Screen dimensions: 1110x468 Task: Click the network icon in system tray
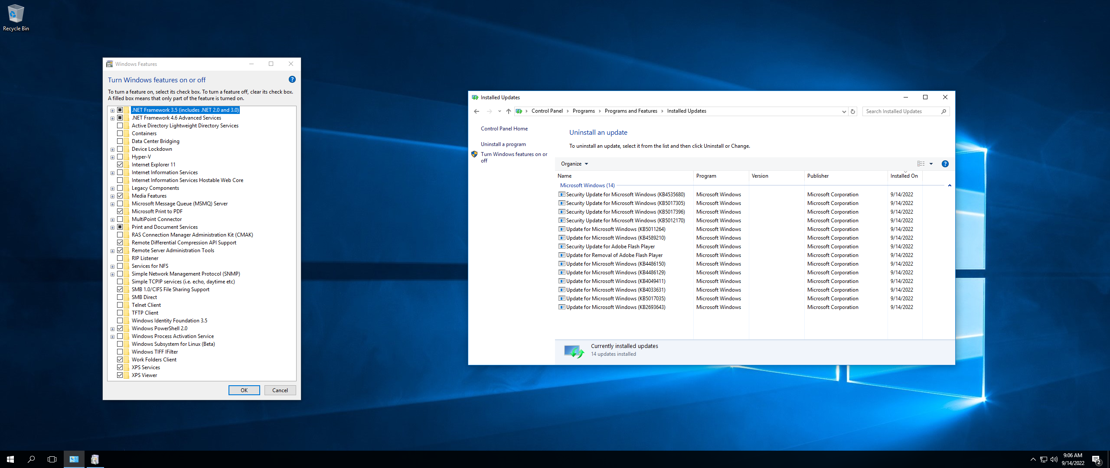[x=1044, y=459]
